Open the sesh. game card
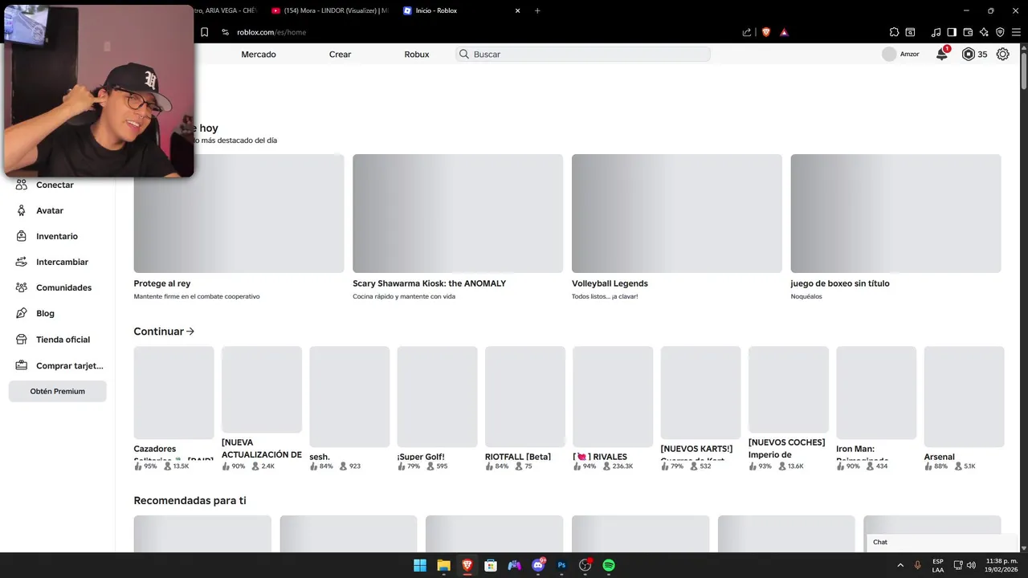This screenshot has width=1028, height=578. 349,408
